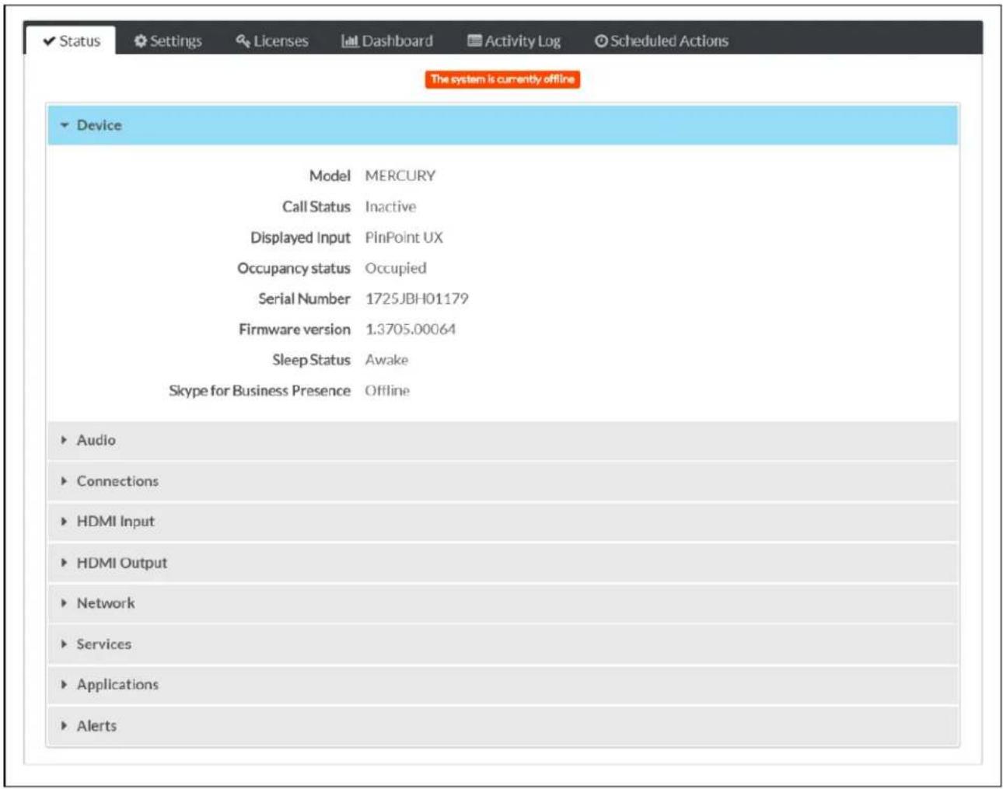Expand the Network section arrow

pyautogui.click(x=64, y=603)
